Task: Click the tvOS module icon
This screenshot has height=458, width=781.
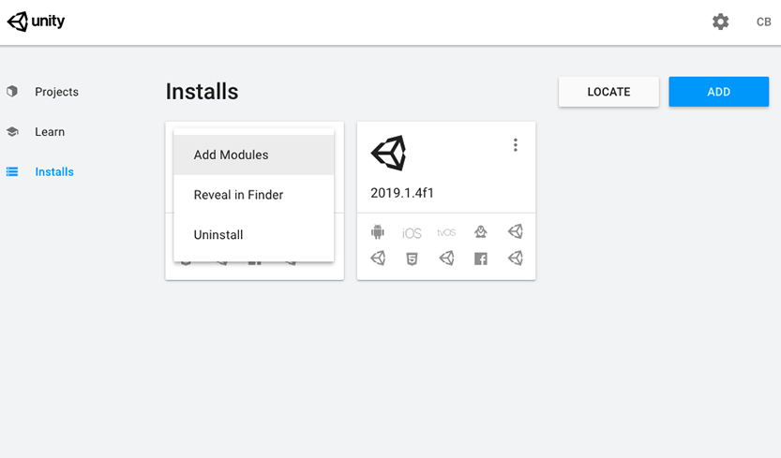Action: [446, 232]
